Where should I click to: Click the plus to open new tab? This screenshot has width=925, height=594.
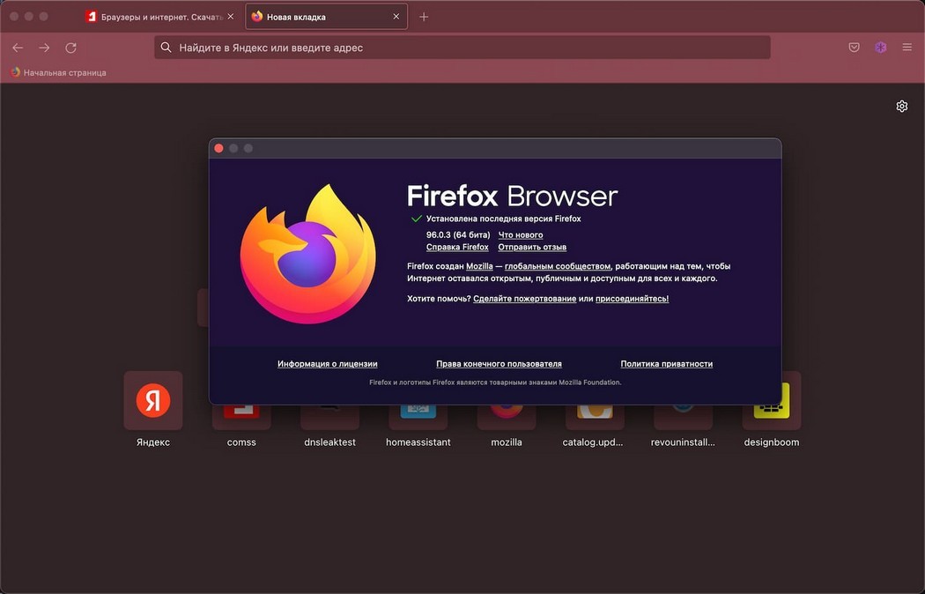pos(424,17)
